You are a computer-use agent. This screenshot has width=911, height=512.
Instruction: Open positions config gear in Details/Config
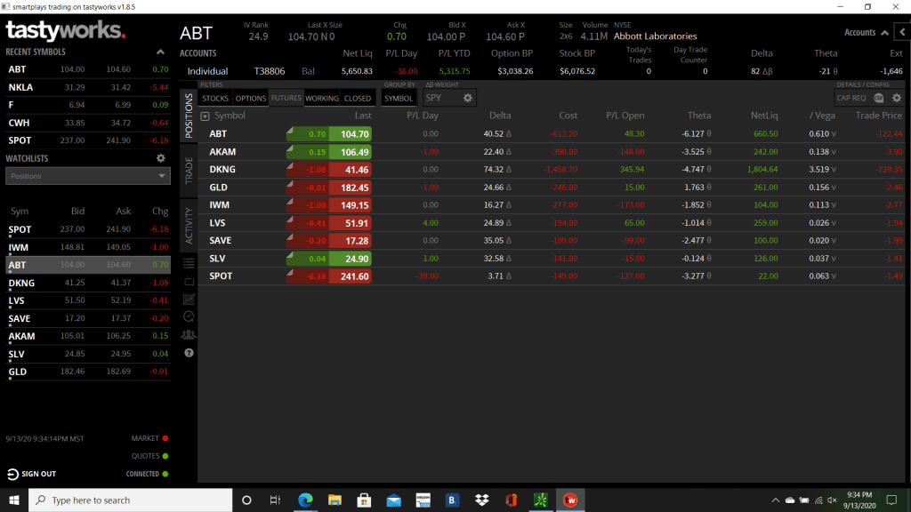click(897, 98)
